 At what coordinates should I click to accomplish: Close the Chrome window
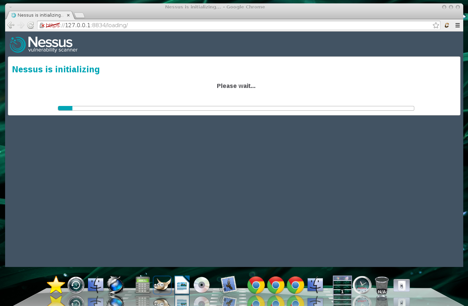(x=457, y=7)
